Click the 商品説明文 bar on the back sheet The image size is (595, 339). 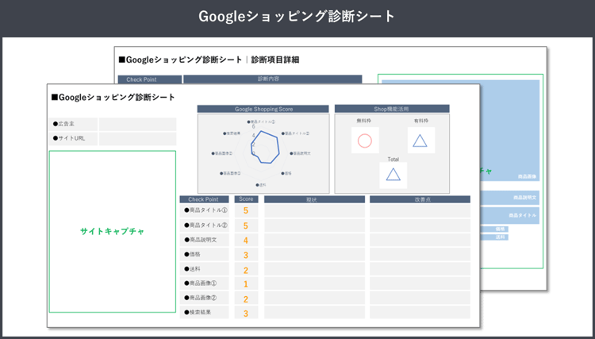pos(509,198)
